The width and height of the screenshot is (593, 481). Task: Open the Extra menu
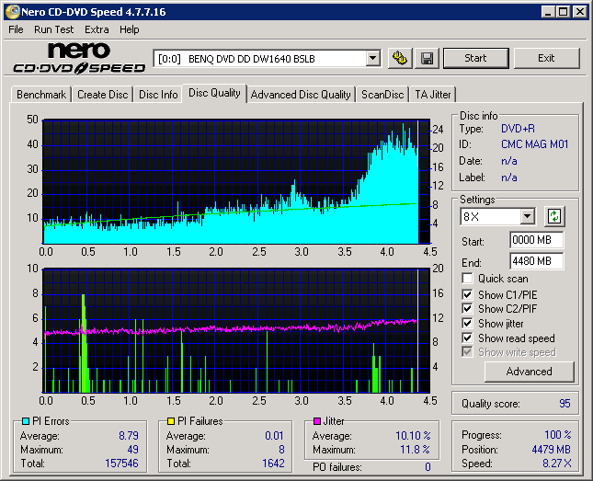click(97, 29)
